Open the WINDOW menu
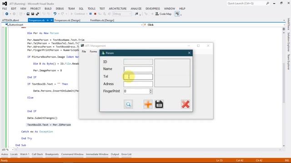Screen dimensions: 291x163 (170, 9)
